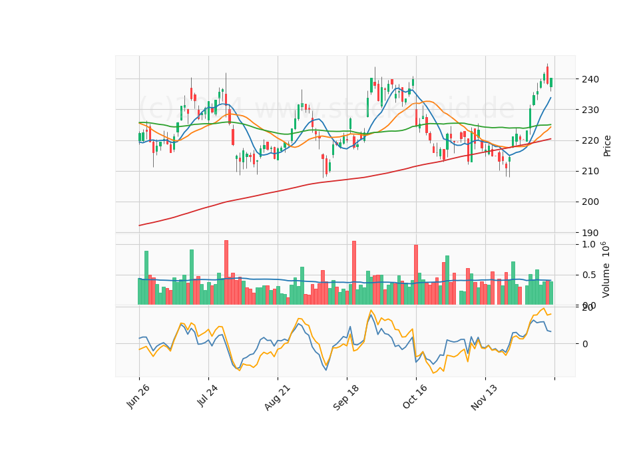
Task: Click the last red candlestick near 240
Action: [547, 75]
